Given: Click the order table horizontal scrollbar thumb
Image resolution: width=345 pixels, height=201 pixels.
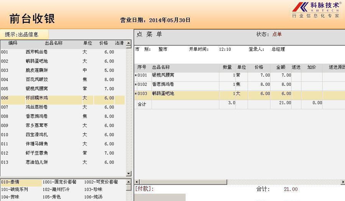Looking at the screenshot, I should pyautogui.click(x=183, y=182).
